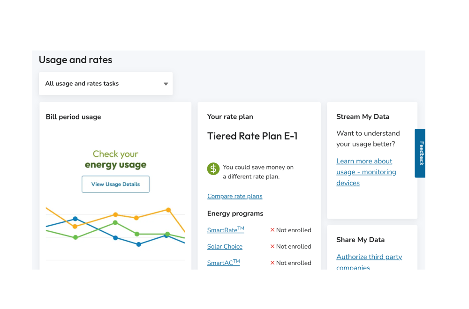
Task: Click Not enrolled text next to SmartAC
Action: (294, 263)
